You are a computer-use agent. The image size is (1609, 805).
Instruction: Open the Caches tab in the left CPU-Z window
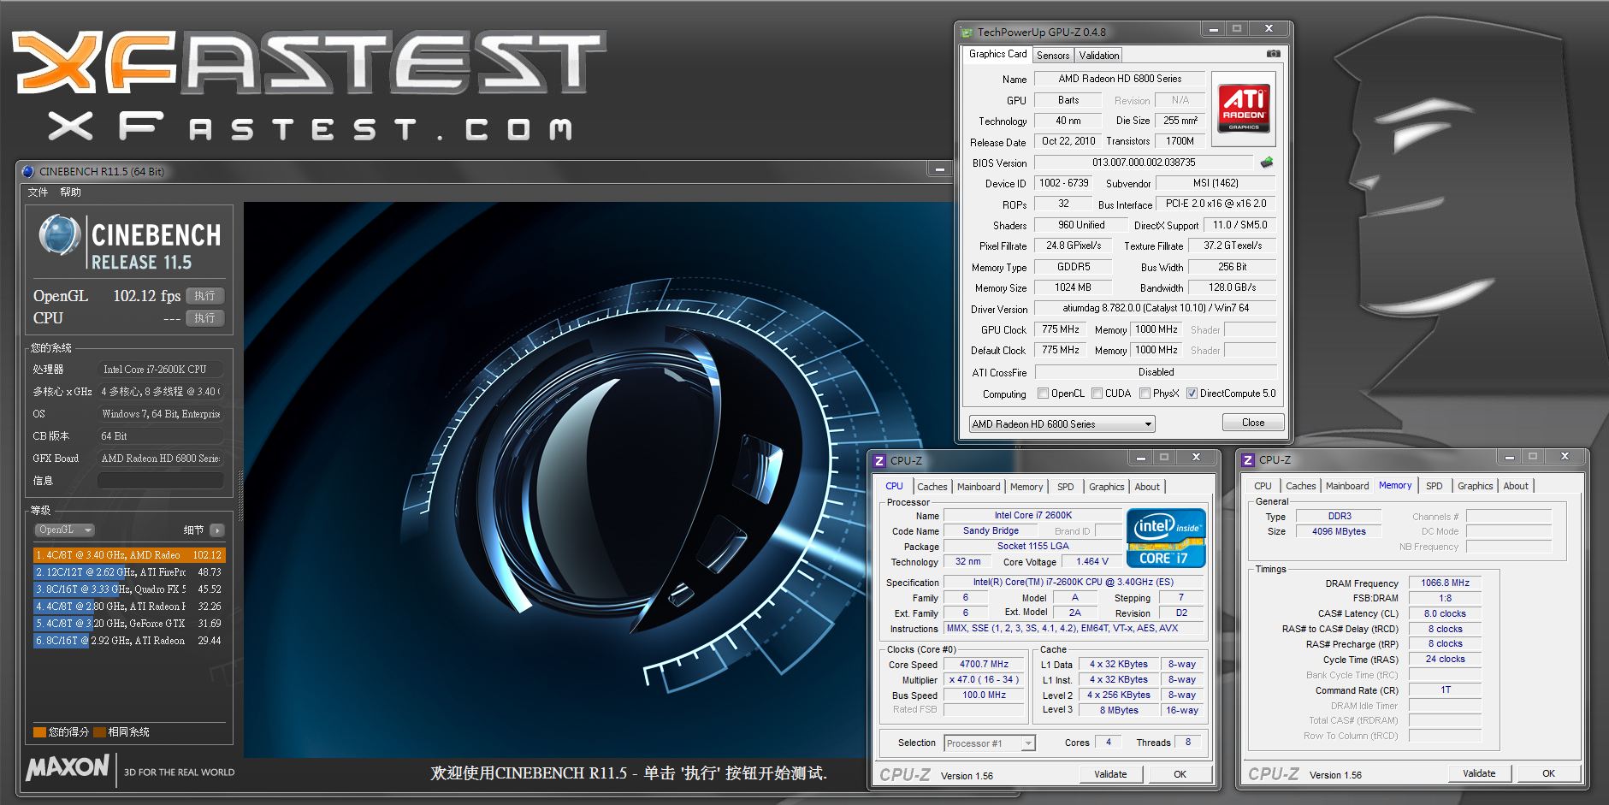(x=932, y=487)
